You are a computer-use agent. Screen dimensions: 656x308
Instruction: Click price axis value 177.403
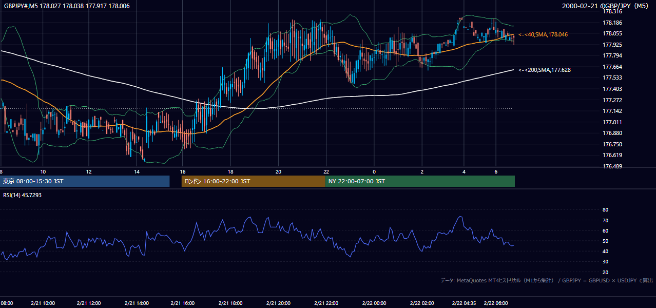(612, 89)
